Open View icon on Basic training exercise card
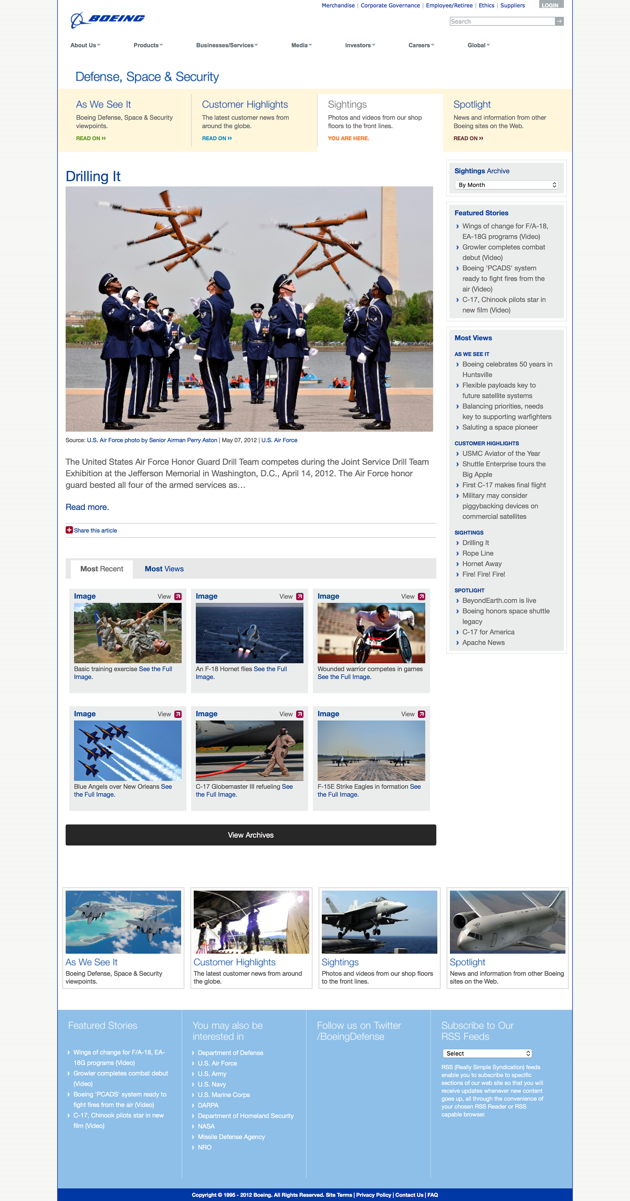Screen dimensions: 630x1201 point(178,596)
